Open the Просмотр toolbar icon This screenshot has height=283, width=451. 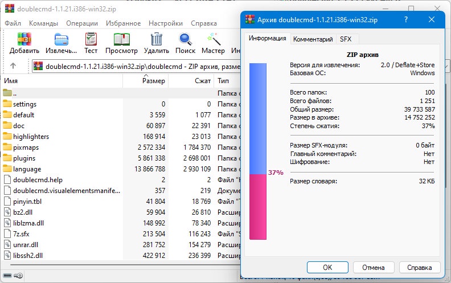pos(122,39)
